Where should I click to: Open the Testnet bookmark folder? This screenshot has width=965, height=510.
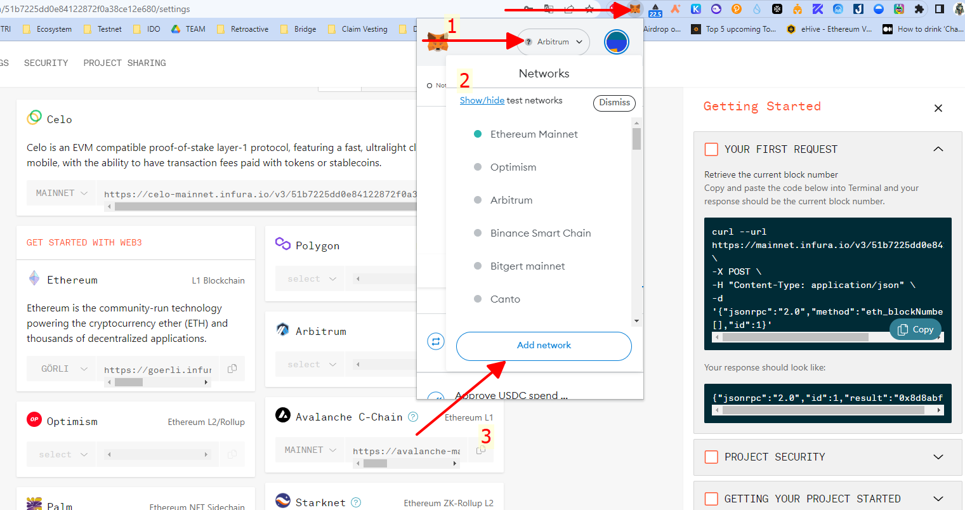click(102, 29)
